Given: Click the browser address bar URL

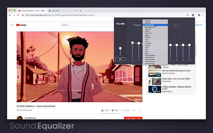Looking at the screenshot, I should click(60, 15).
